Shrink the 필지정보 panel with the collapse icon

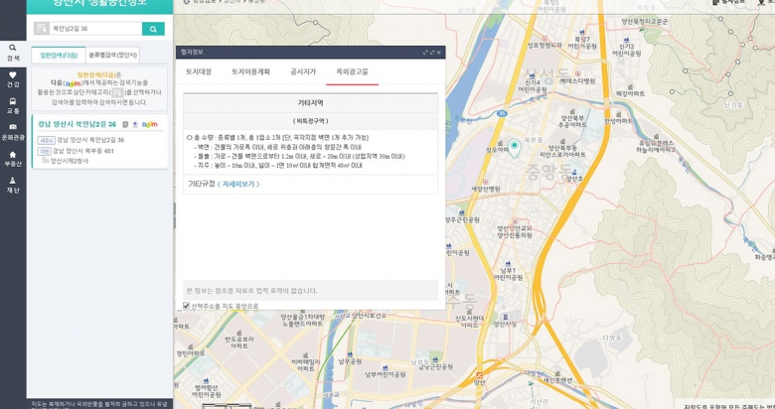click(x=425, y=53)
